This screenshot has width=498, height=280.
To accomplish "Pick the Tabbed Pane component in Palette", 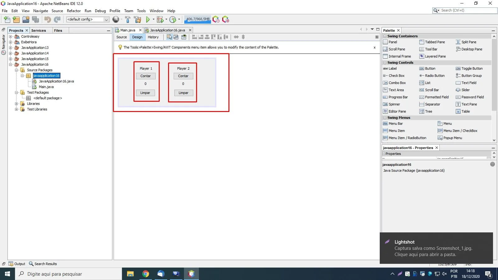I will coord(432,42).
